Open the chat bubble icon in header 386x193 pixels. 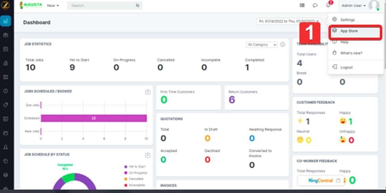coord(315,6)
